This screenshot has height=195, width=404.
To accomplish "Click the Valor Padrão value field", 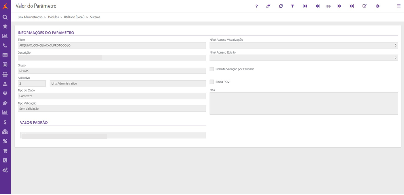I will (113, 135).
